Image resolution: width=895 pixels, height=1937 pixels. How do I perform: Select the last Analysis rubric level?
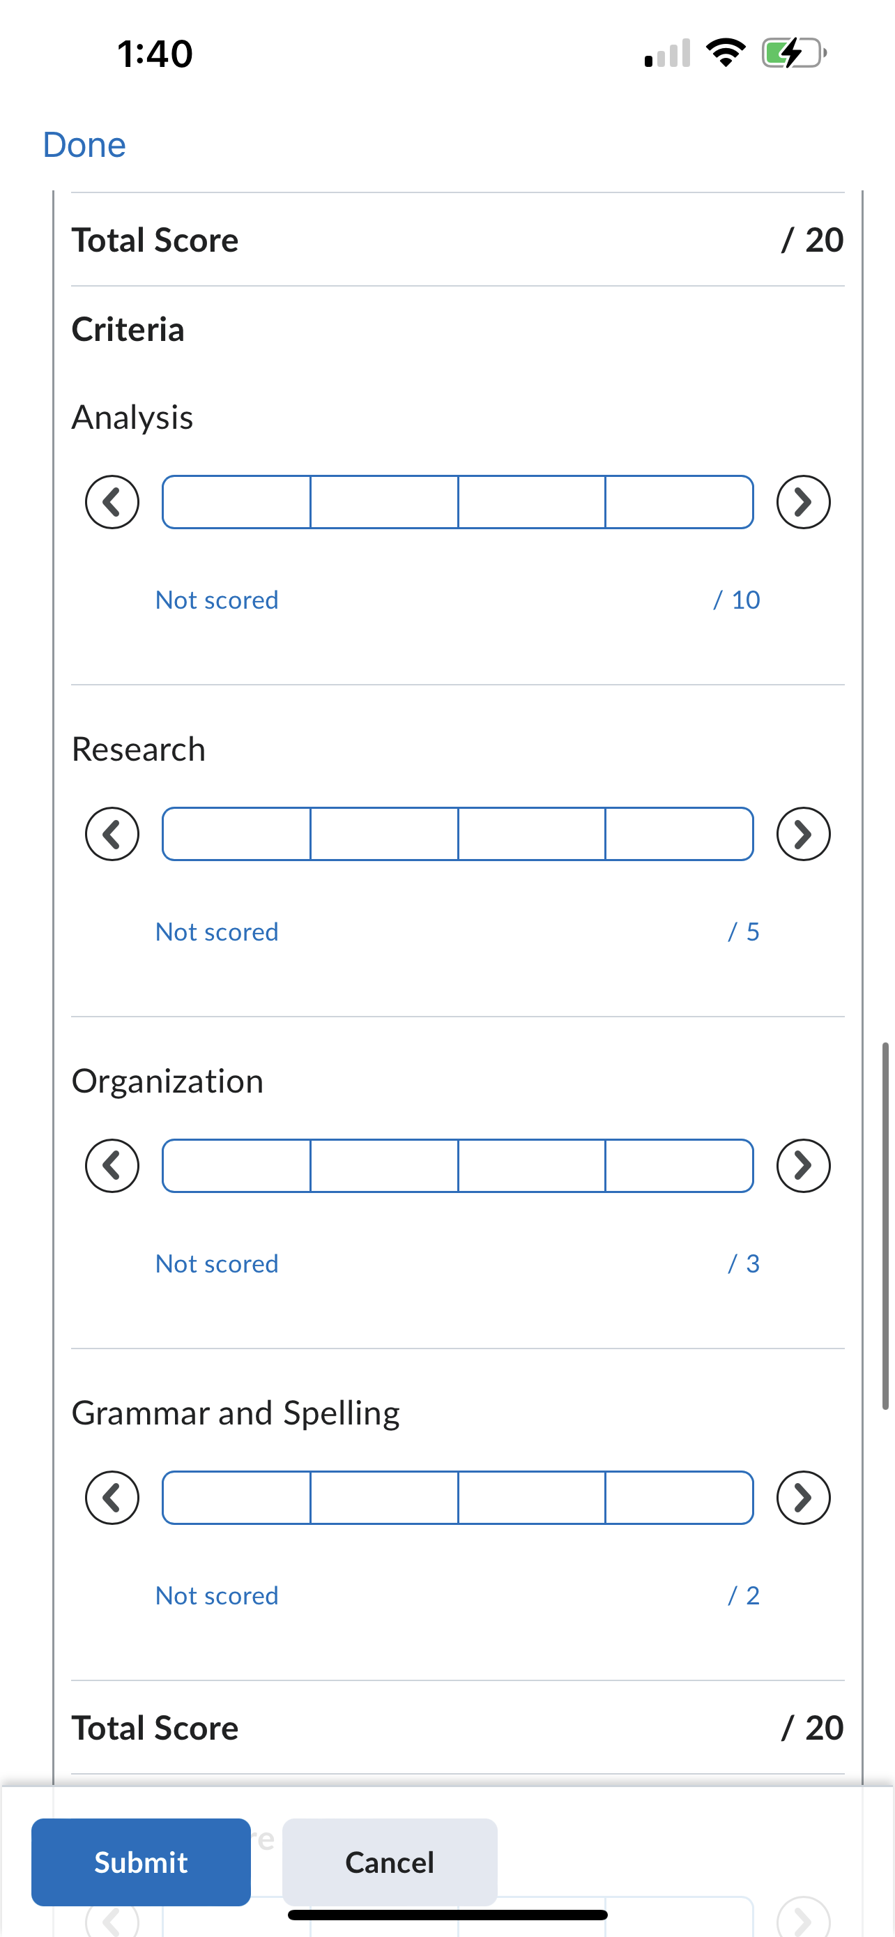pos(679,501)
